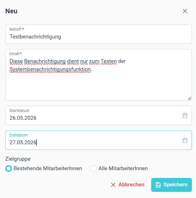Viewport: 196px width, 198px height.
Task: Close the Neu dialog with the X icon
Action: tap(185, 11)
